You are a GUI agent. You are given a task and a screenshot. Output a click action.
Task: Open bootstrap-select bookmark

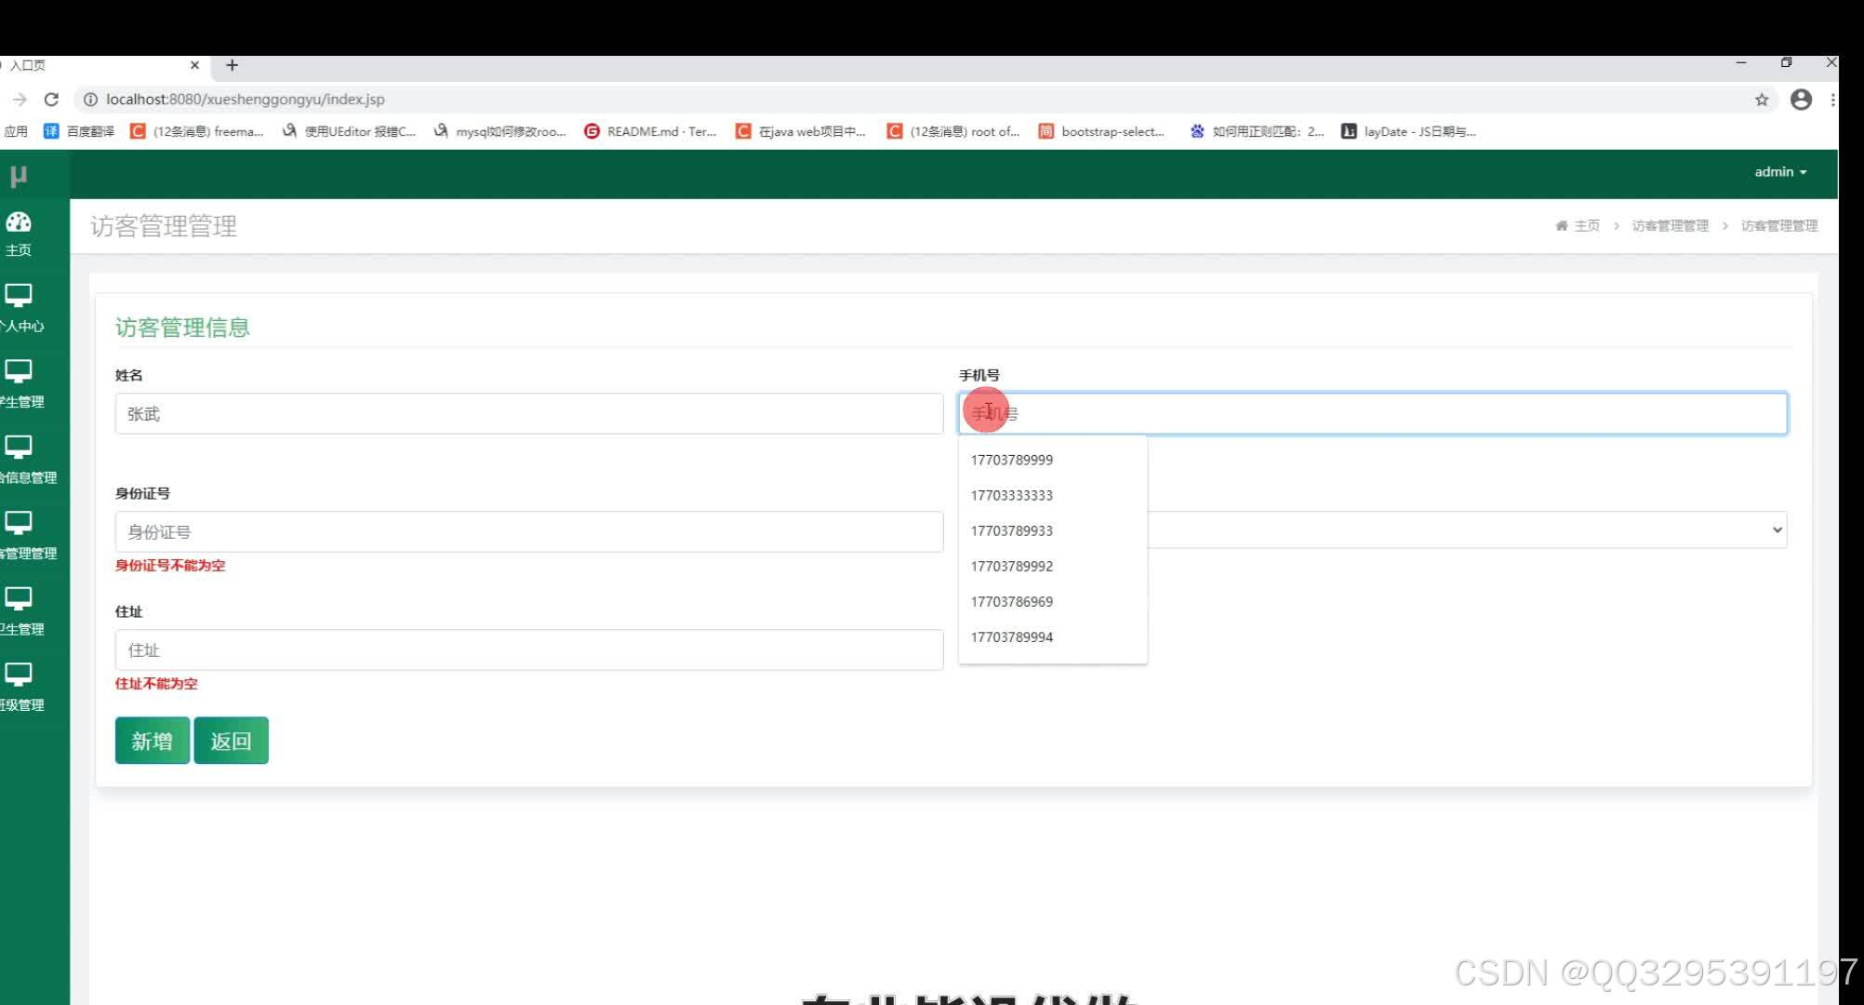pyautogui.click(x=1101, y=131)
